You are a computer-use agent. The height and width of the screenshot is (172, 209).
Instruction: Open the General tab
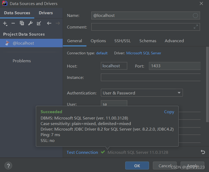pos(75,41)
